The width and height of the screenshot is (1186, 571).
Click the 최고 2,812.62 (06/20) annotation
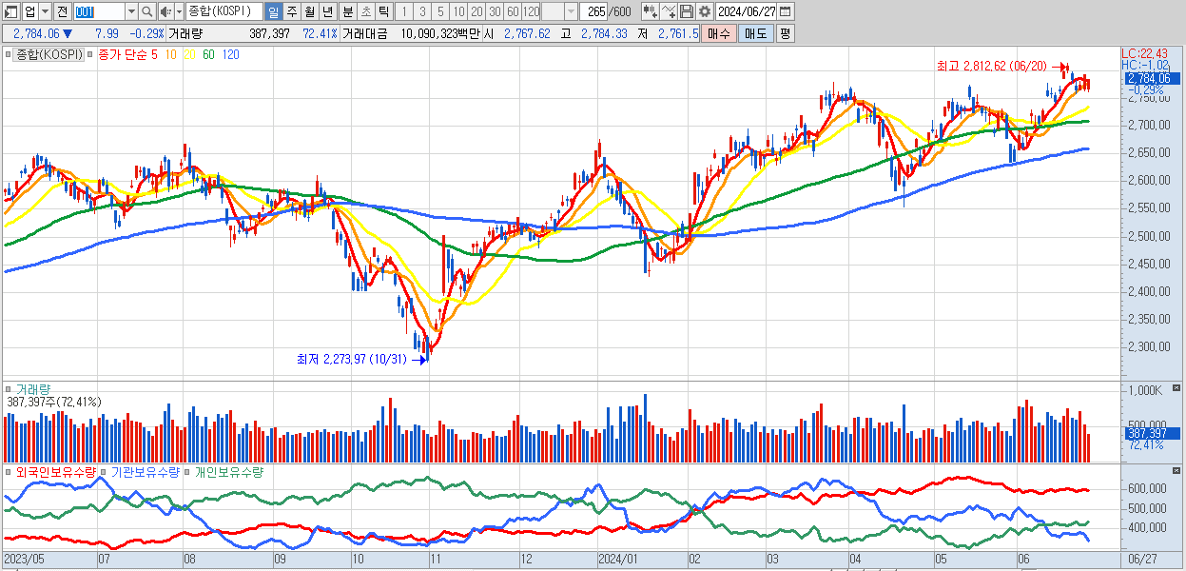coord(991,66)
